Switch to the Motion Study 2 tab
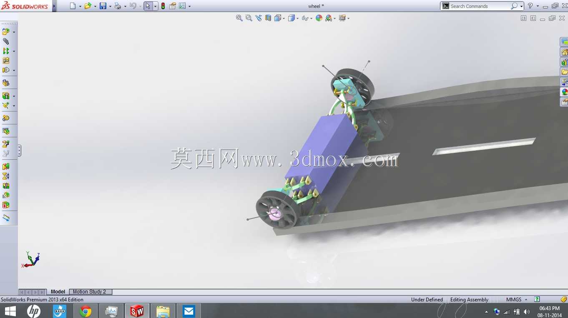568x318 pixels. click(90, 292)
